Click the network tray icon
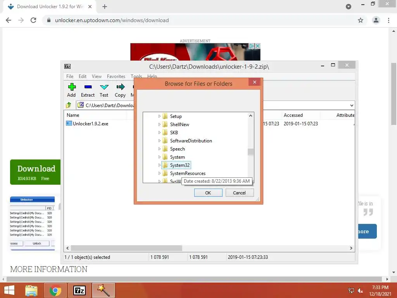The height and width of the screenshot is (298, 397). pos(351,291)
